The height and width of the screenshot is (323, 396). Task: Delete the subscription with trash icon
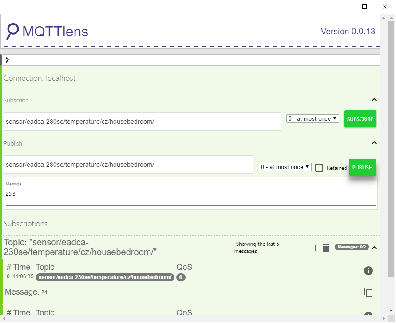tap(326, 248)
